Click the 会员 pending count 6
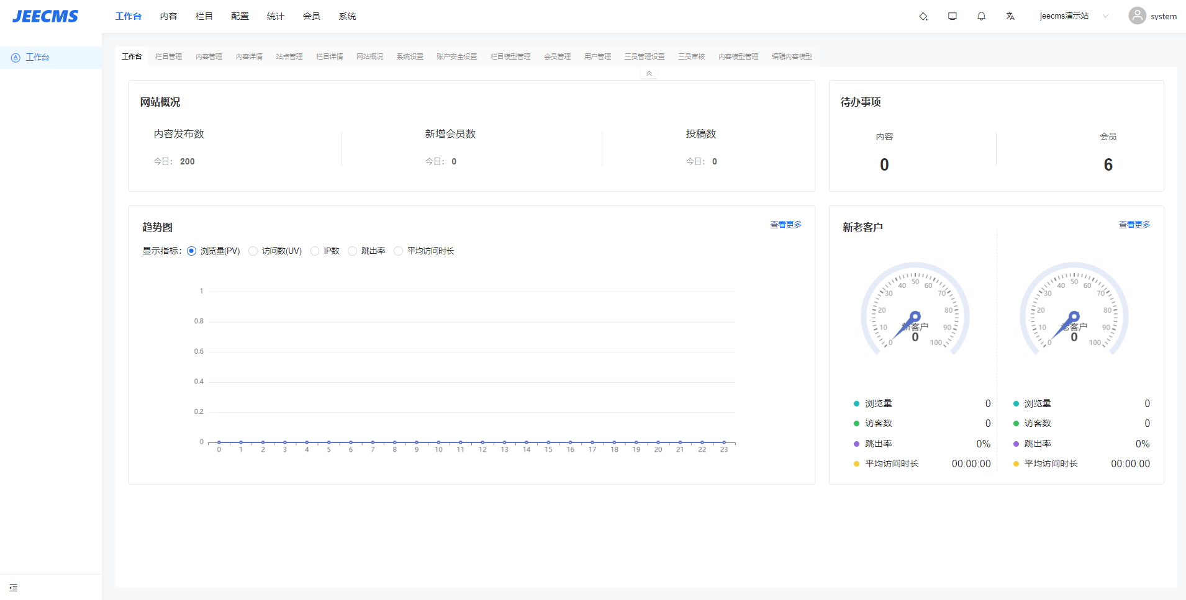The image size is (1186, 600). click(x=1108, y=164)
